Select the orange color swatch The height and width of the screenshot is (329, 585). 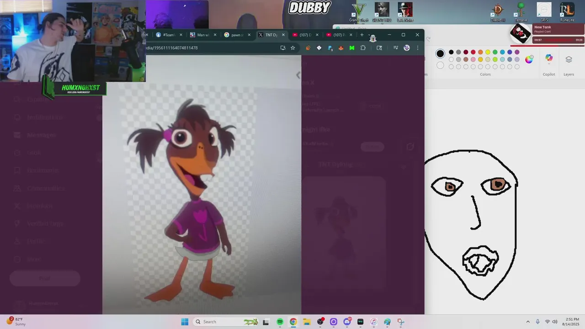(x=480, y=52)
